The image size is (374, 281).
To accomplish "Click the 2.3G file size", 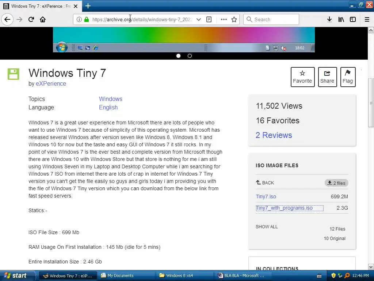I will click(x=342, y=208).
